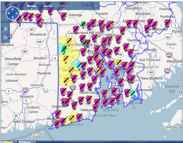
Task: Select orange bulb in yellow area northwest of I-95 shield
Action: pyautogui.click(x=66, y=81)
